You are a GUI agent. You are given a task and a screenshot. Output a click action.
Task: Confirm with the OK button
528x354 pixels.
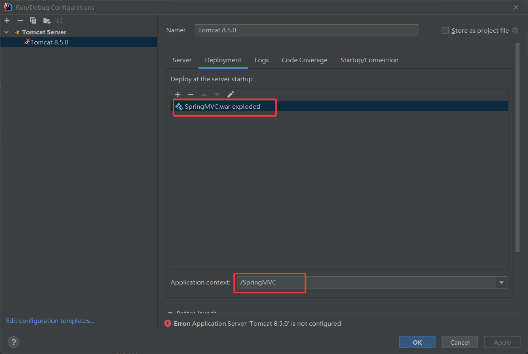click(x=417, y=342)
